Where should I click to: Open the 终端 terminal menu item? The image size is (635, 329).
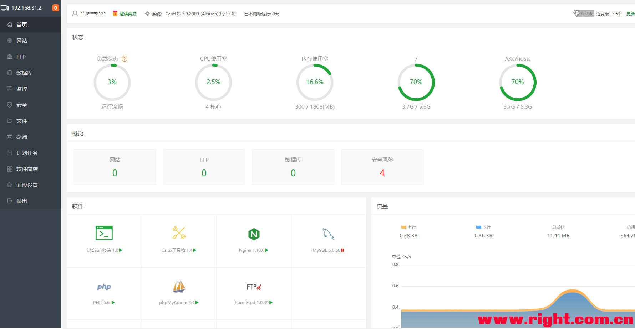[x=31, y=137]
